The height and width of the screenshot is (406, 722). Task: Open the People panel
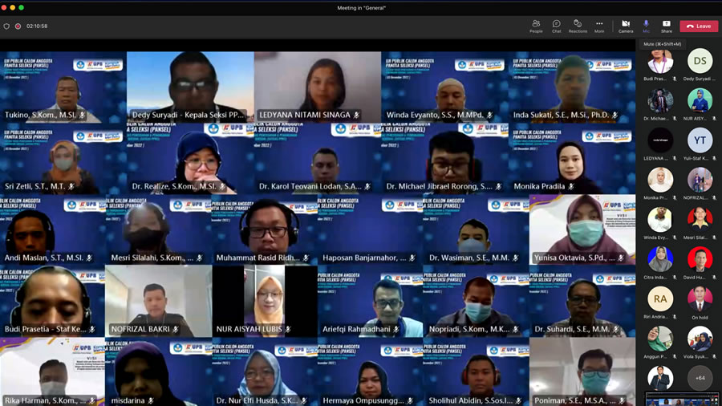click(535, 26)
